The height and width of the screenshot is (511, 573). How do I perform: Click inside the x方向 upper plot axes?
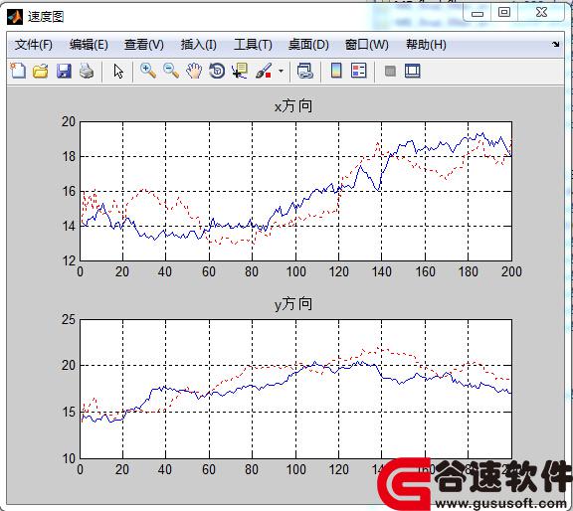295,191
